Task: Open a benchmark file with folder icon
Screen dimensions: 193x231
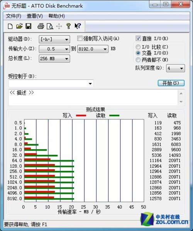Action: (19, 26)
